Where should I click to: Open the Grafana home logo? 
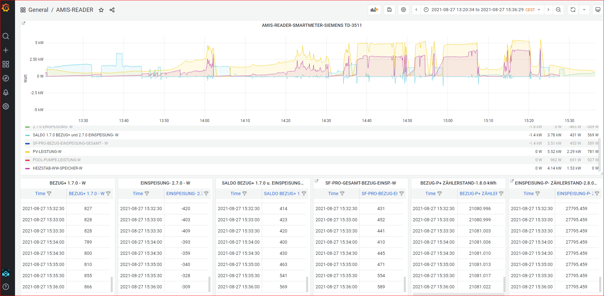(6, 7)
